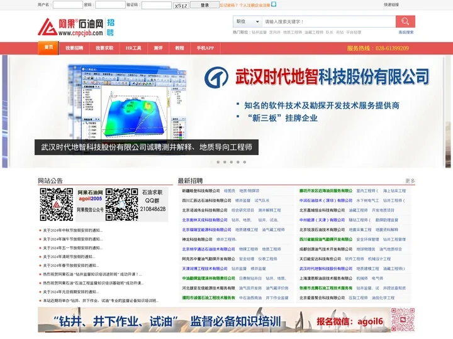Click the QR code on training banner

click(403, 320)
